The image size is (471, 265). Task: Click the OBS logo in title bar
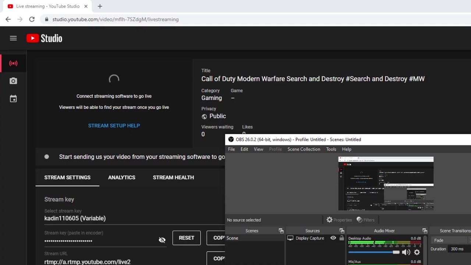point(231,139)
